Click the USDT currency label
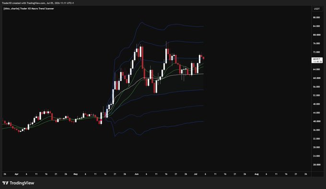 pyautogui.click(x=316, y=9)
